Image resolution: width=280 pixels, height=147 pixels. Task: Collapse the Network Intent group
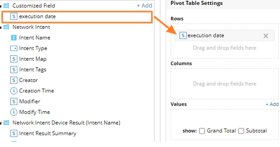[1, 28]
